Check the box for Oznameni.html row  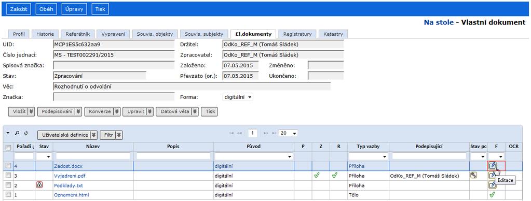[8, 195]
